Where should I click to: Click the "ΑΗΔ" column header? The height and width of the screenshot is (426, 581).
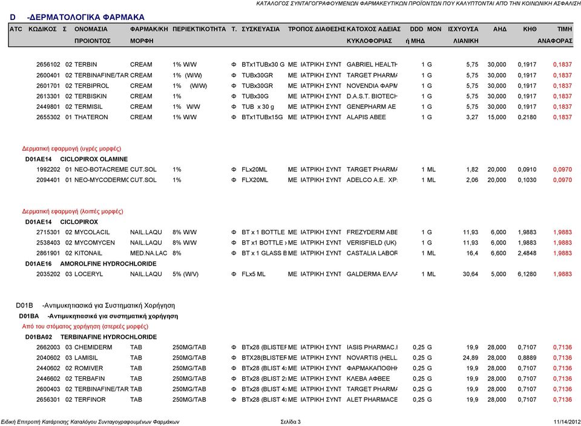pos(499,29)
